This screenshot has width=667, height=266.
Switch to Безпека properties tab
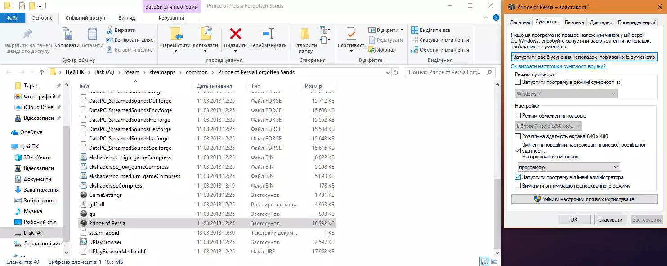coord(574,22)
